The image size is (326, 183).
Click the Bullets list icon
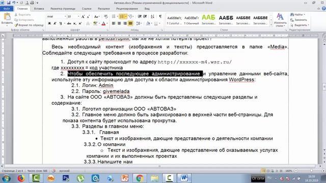click(114, 16)
